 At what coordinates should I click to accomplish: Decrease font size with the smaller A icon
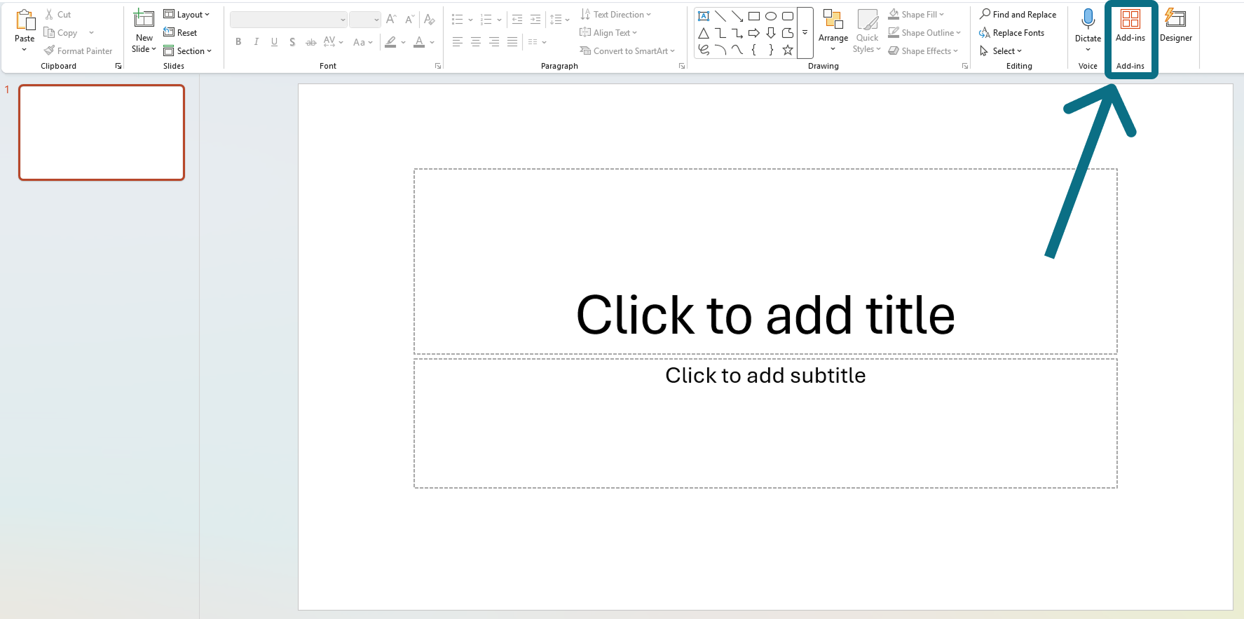410,19
